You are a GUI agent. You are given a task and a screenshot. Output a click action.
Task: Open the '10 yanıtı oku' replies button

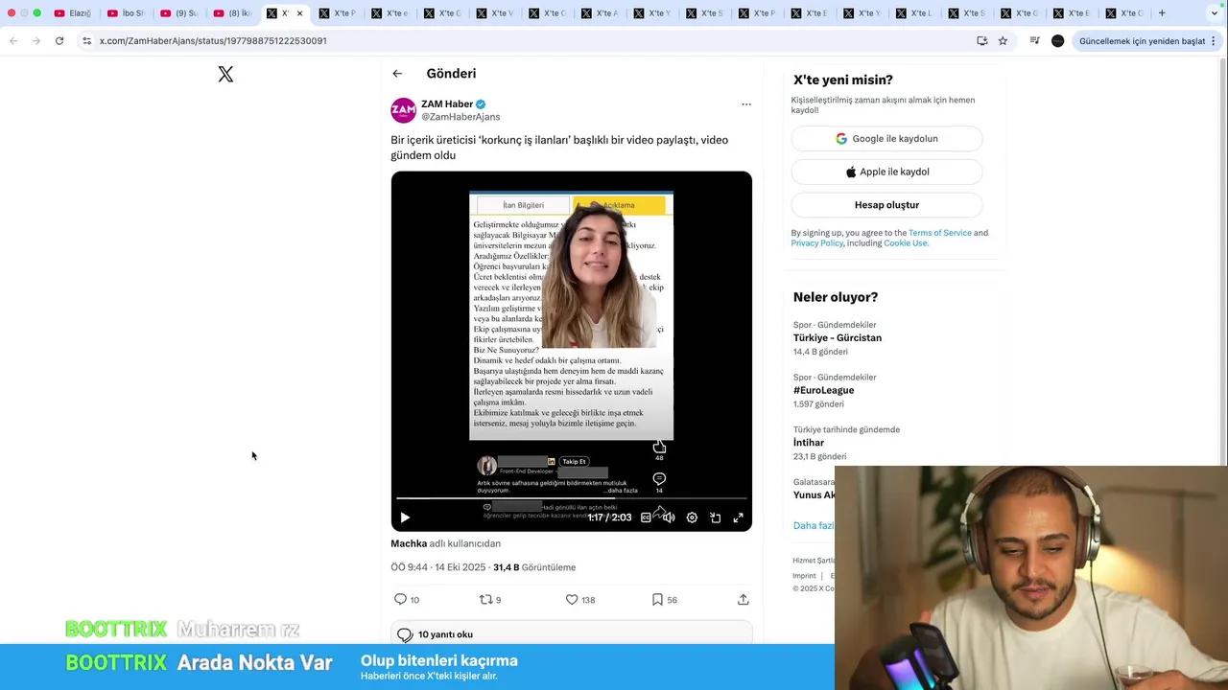(571, 634)
